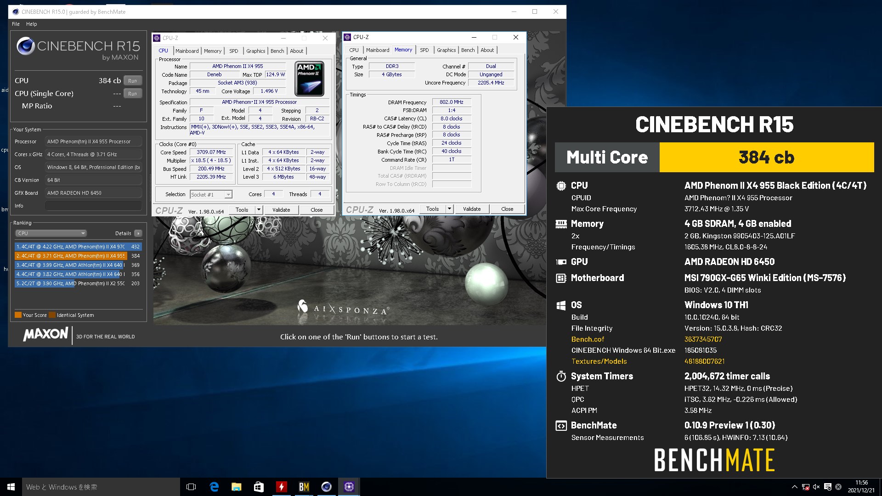Open Mainboard tab in right CPU-Z window
The image size is (882, 496).
[x=378, y=50]
